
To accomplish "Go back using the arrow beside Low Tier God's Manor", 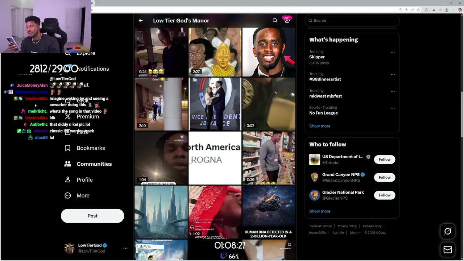I will (x=141, y=21).
